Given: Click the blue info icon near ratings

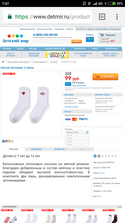Looking at the screenshot, I should coord(95,156).
